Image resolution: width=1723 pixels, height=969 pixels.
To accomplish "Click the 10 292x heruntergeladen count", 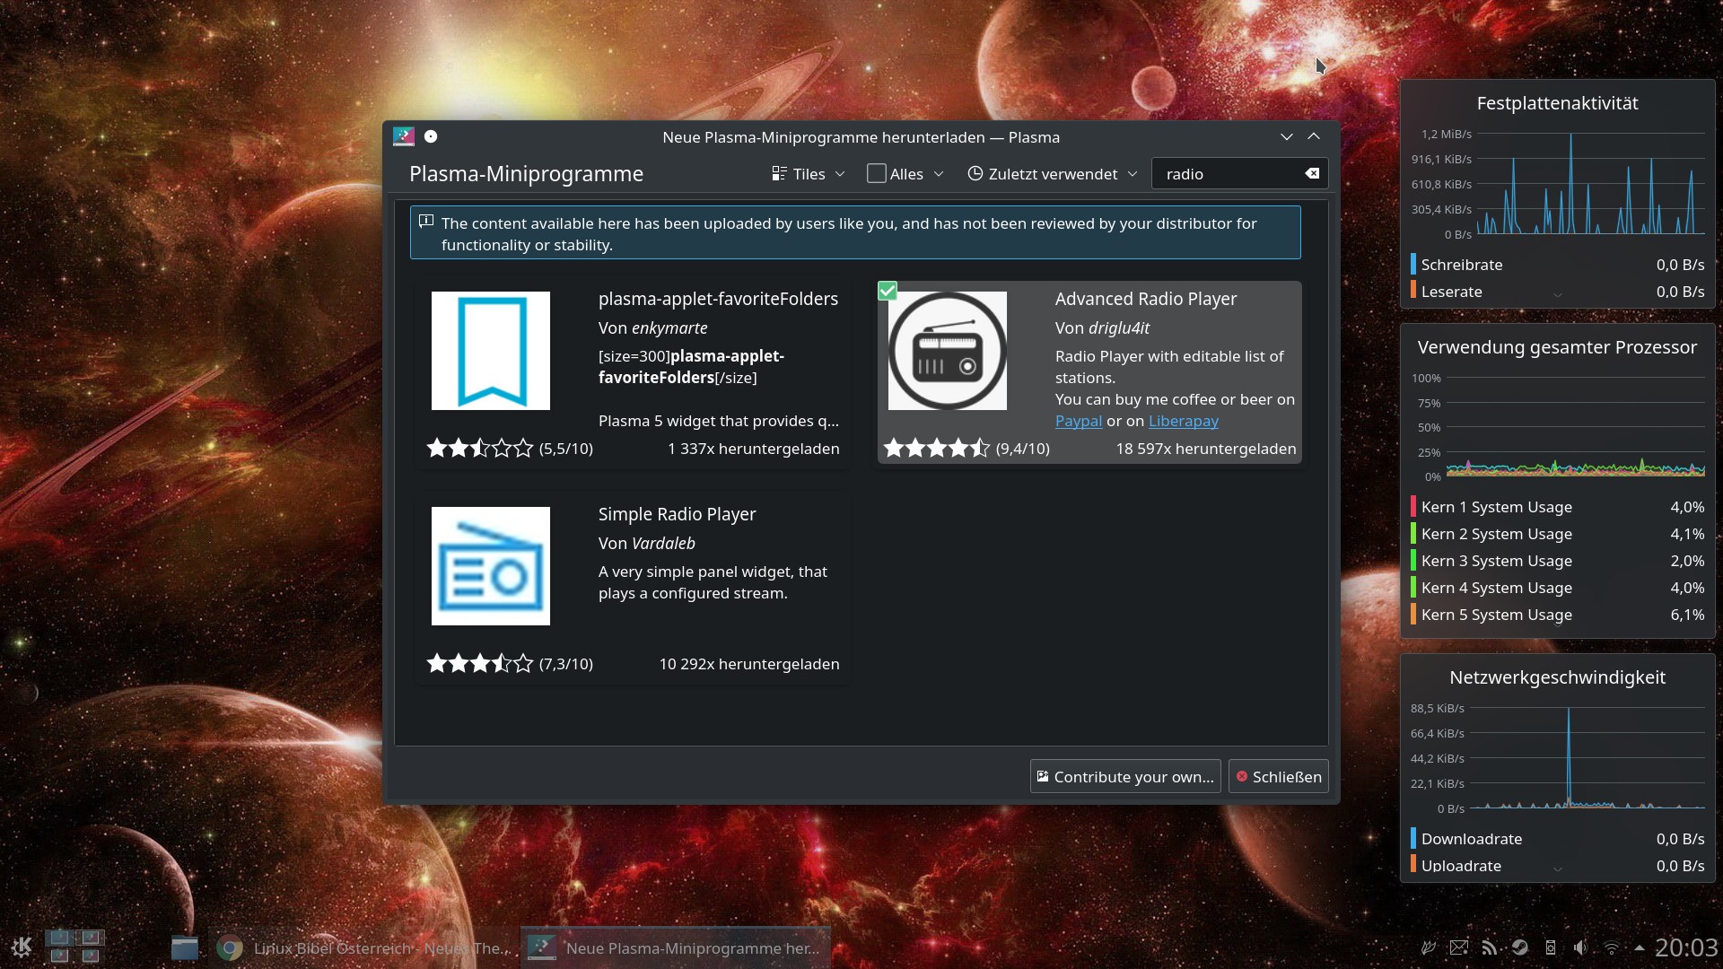I will point(749,664).
